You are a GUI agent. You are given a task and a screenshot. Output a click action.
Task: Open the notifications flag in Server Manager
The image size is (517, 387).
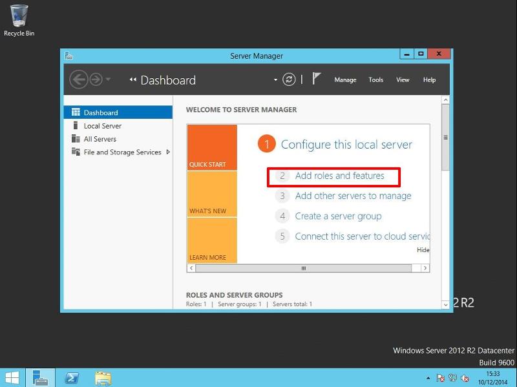click(x=315, y=78)
